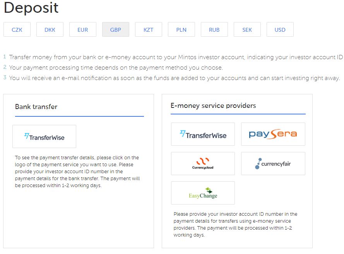Choose the Paysera payment provider logo
The width and height of the screenshot is (344, 254).
click(x=273, y=134)
